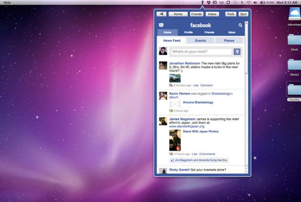Open Stand With Japan Photos link

coord(201,132)
